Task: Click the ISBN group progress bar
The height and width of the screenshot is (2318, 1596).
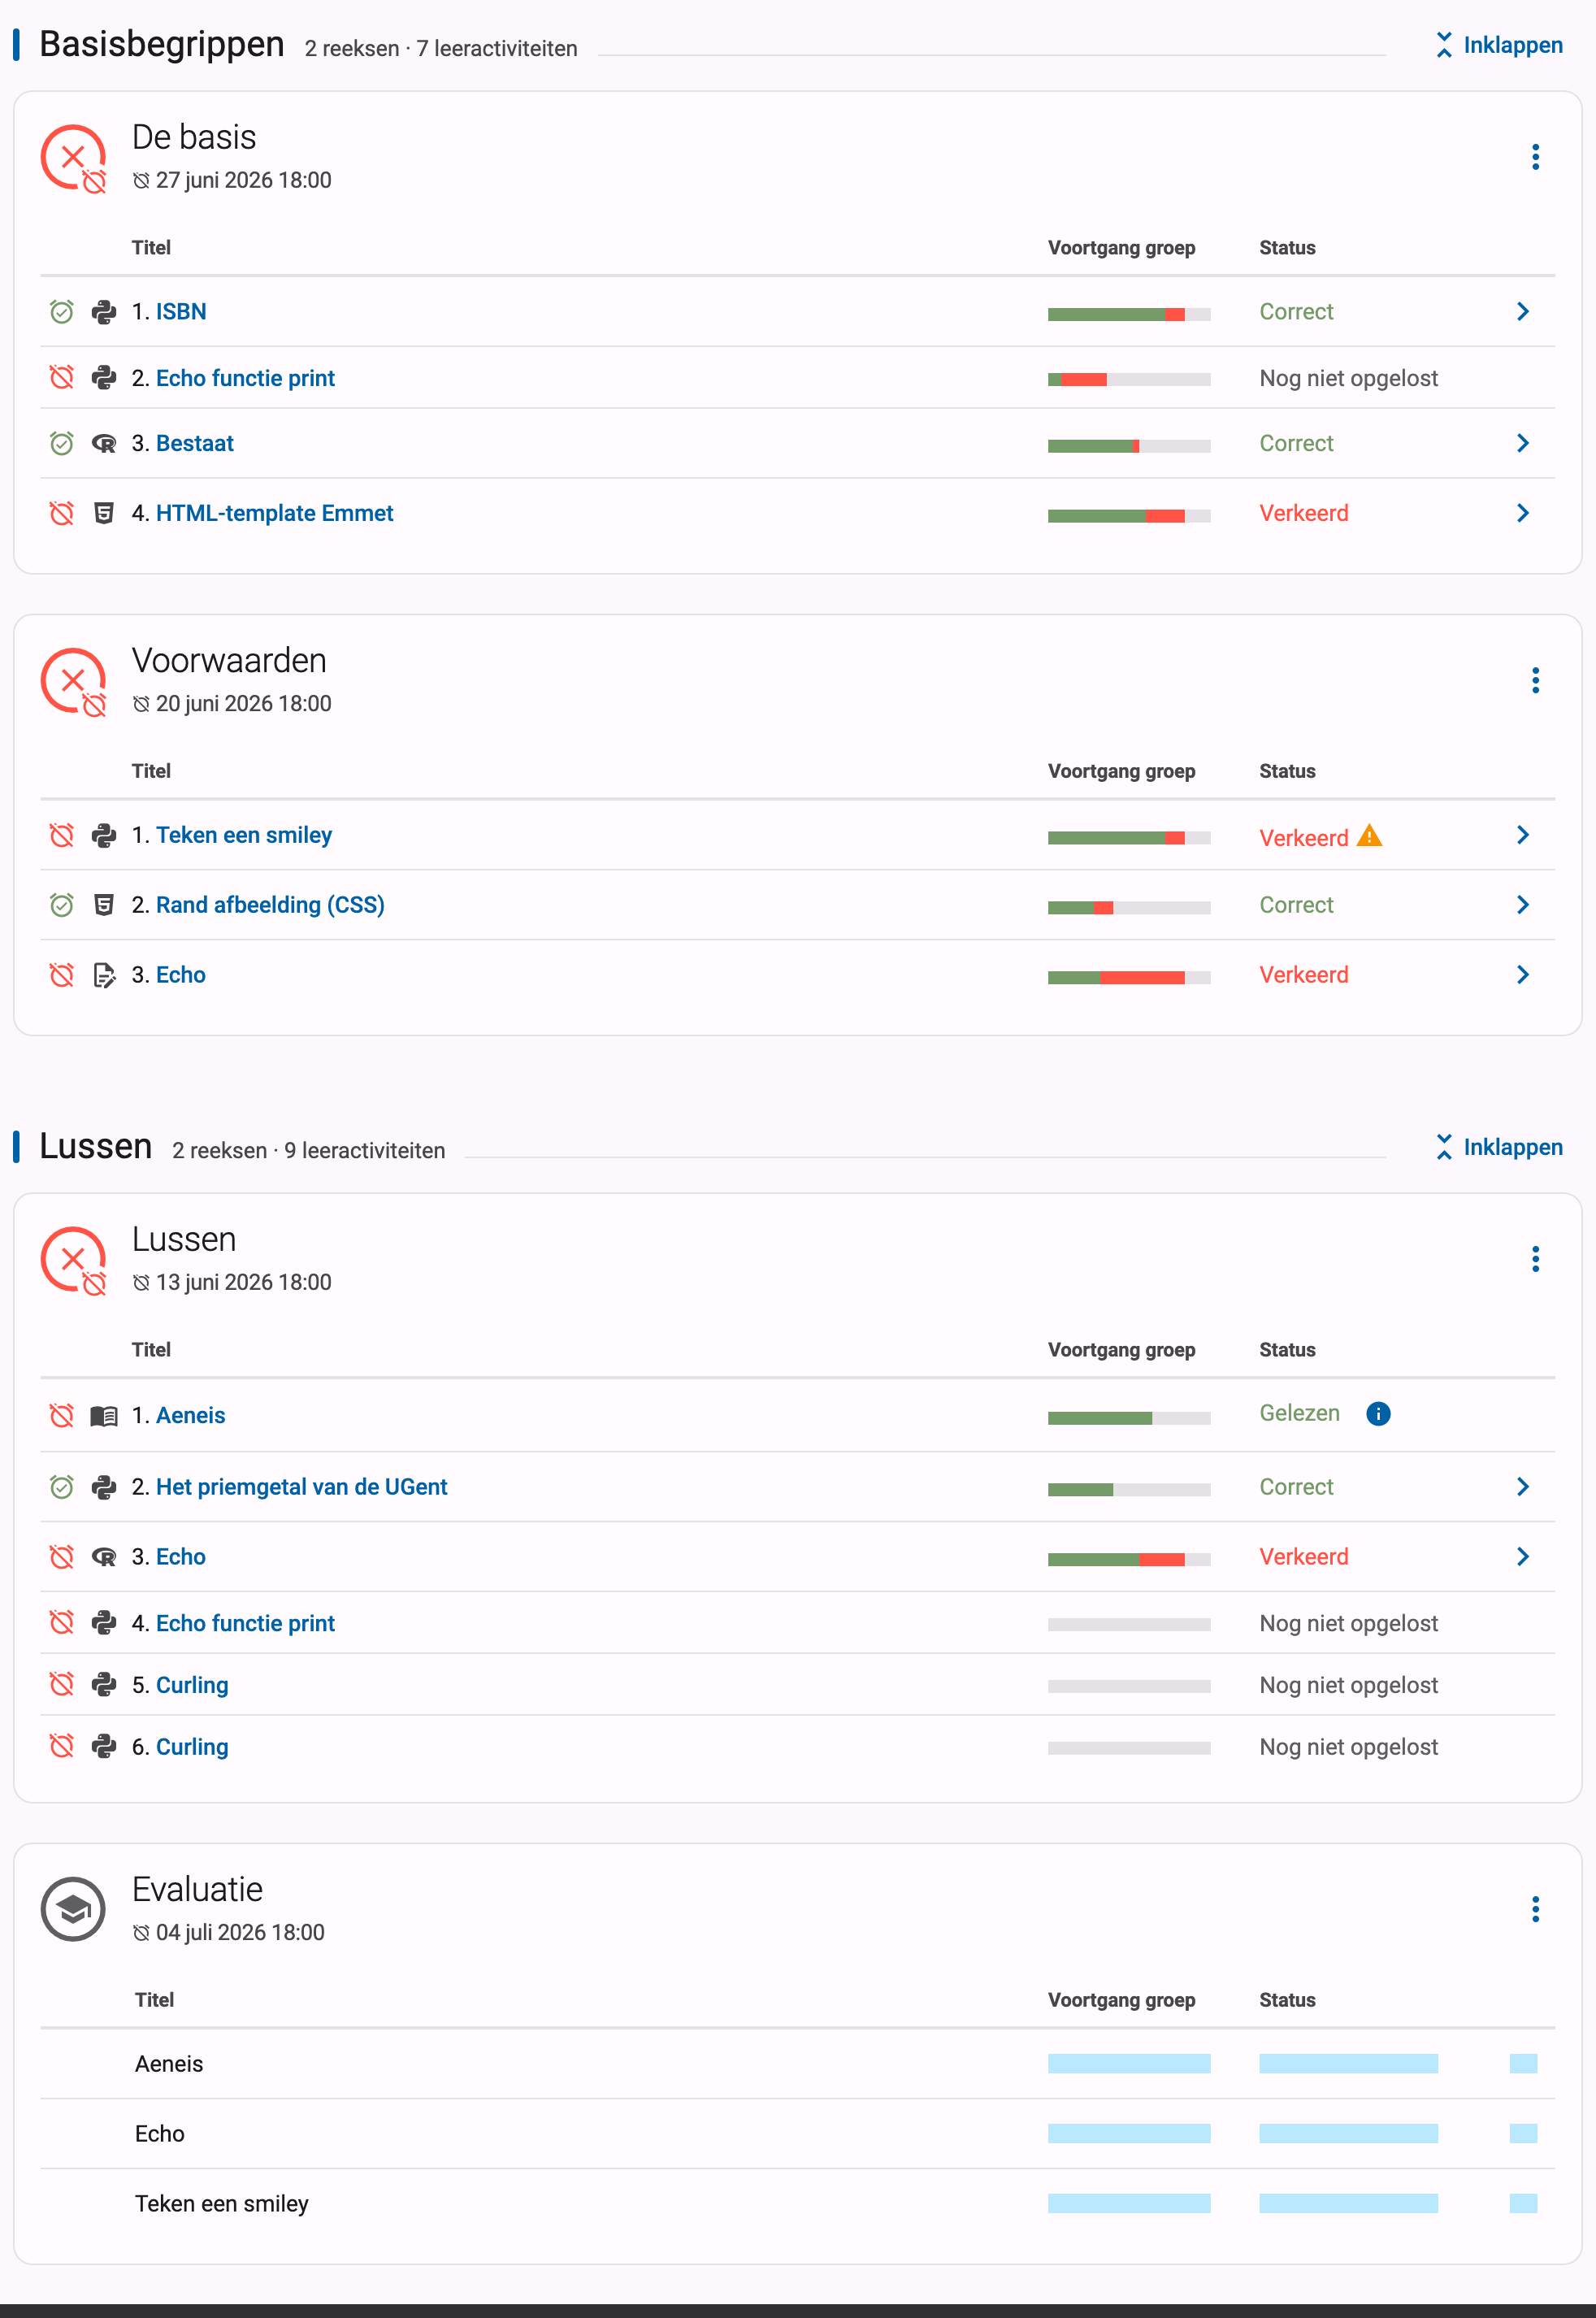Action: click(x=1129, y=315)
